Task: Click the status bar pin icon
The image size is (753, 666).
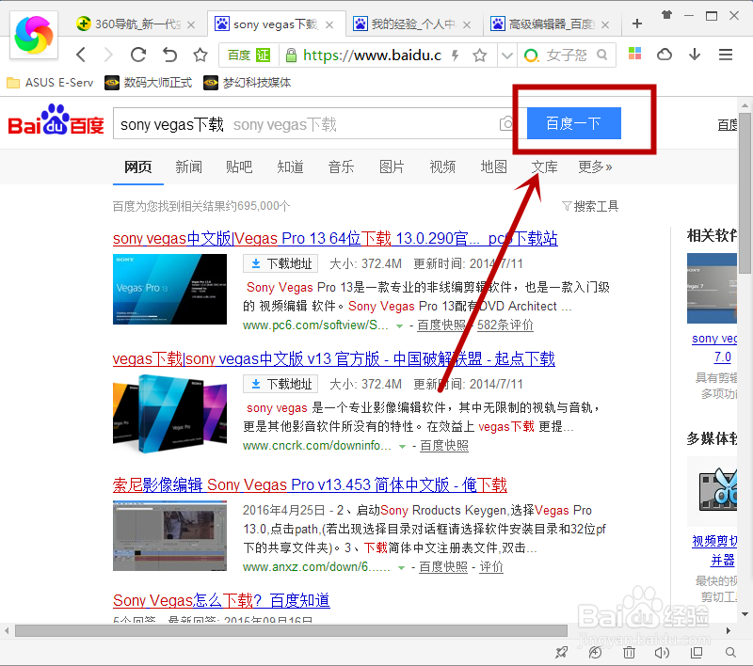Action: (x=561, y=653)
